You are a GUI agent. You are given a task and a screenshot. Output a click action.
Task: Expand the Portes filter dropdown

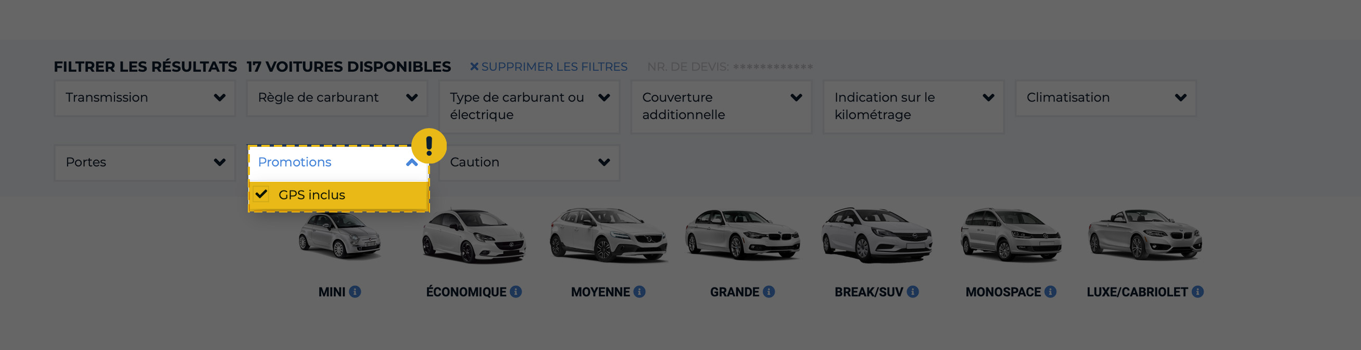(x=144, y=162)
